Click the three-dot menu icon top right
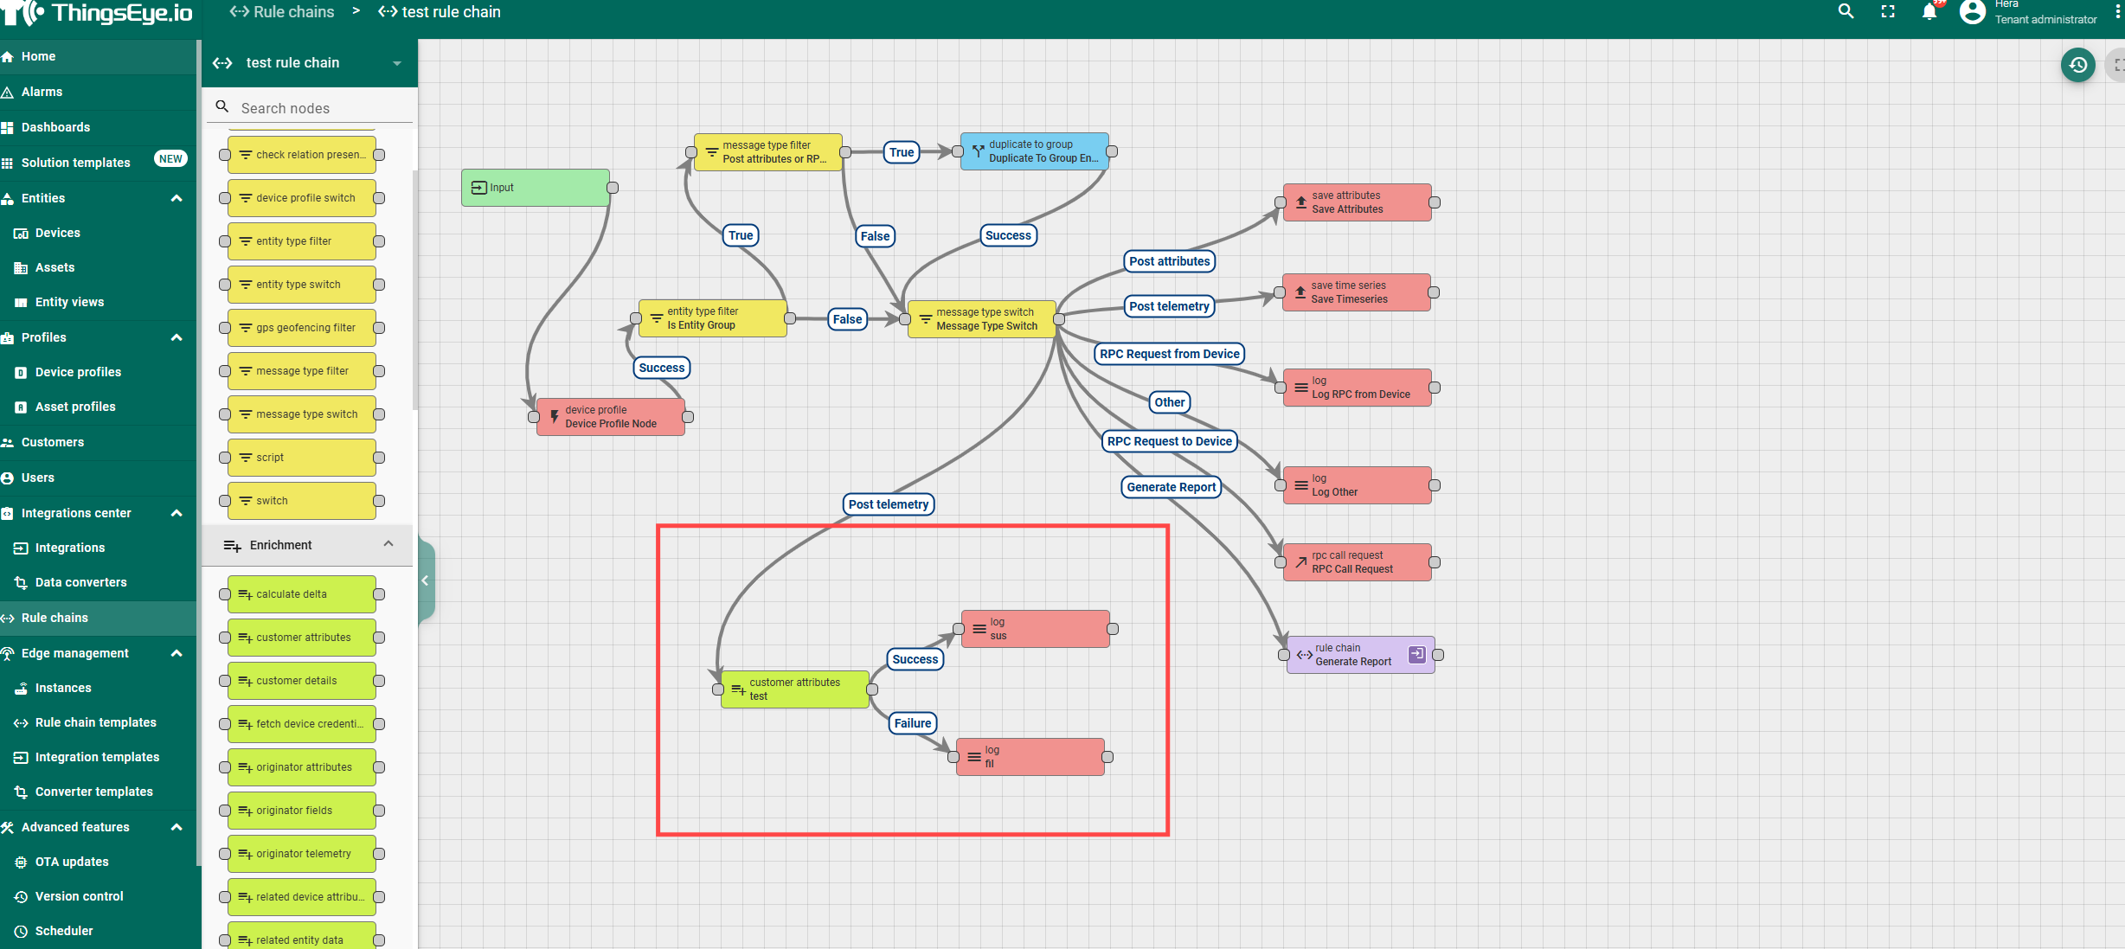 click(x=2116, y=11)
